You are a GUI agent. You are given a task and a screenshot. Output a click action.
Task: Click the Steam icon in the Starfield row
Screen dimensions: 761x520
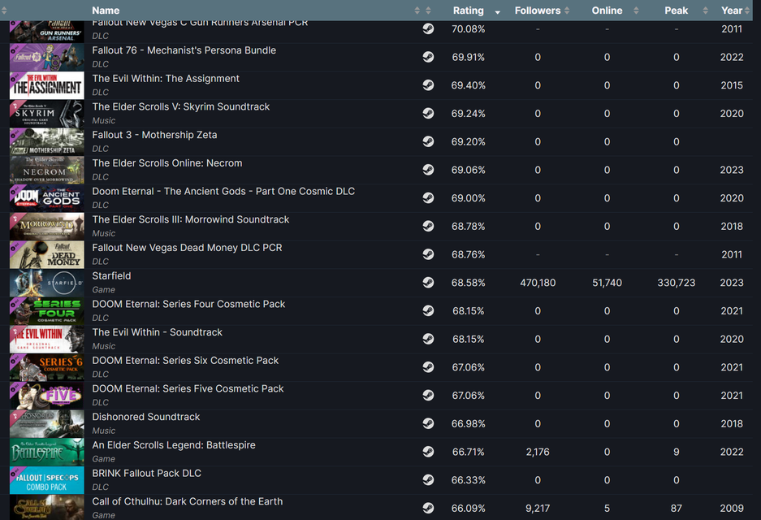(x=428, y=283)
